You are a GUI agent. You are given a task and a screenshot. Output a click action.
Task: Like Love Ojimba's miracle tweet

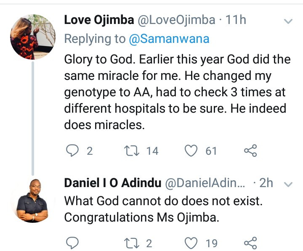tap(192, 151)
